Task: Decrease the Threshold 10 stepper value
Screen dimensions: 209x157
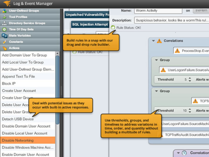Action: tap(190, 112)
